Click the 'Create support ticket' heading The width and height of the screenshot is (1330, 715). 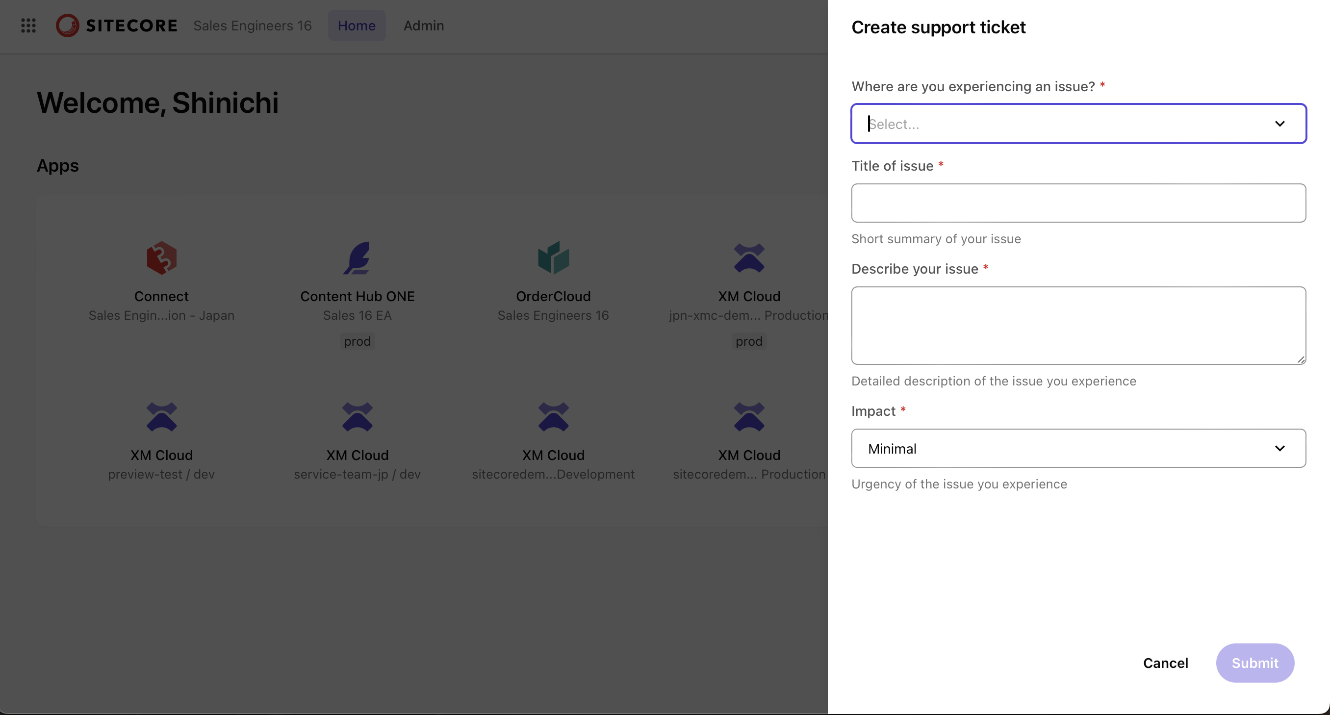(938, 27)
